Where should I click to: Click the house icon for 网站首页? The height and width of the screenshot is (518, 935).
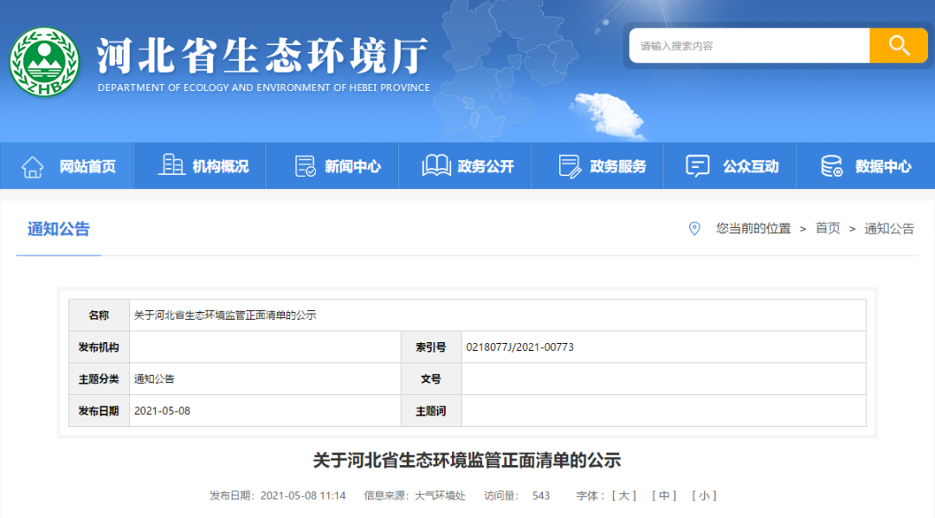33,166
